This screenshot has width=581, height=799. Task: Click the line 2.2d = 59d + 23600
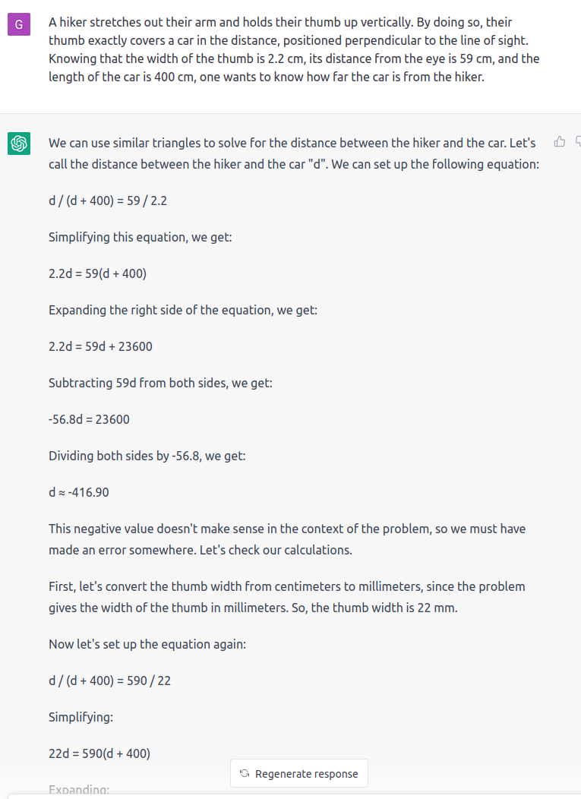pos(100,346)
